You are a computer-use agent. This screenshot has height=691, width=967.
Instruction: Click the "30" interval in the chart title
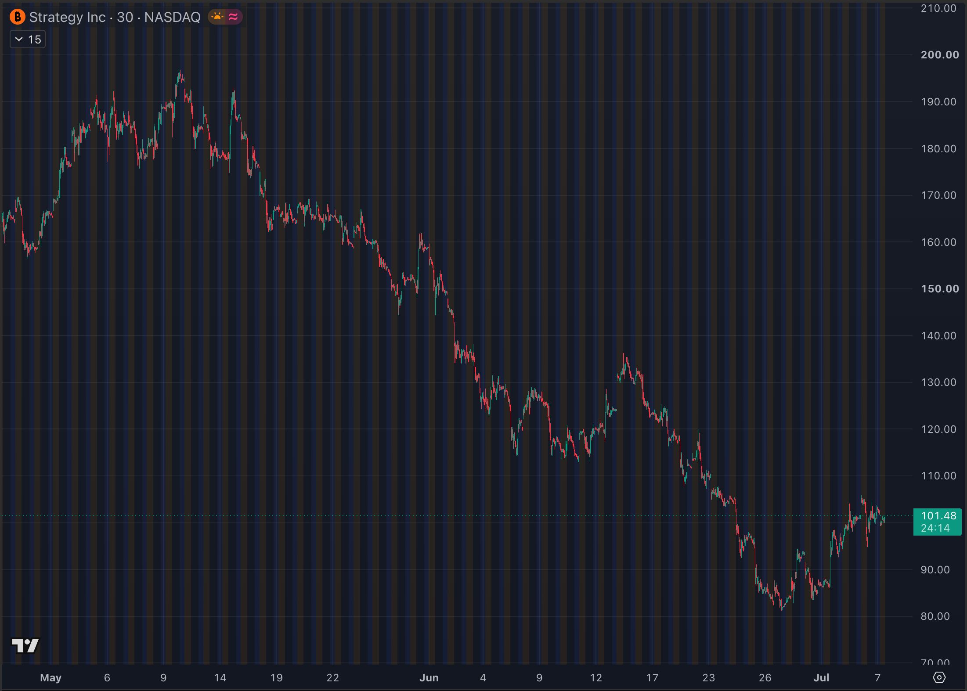point(125,17)
